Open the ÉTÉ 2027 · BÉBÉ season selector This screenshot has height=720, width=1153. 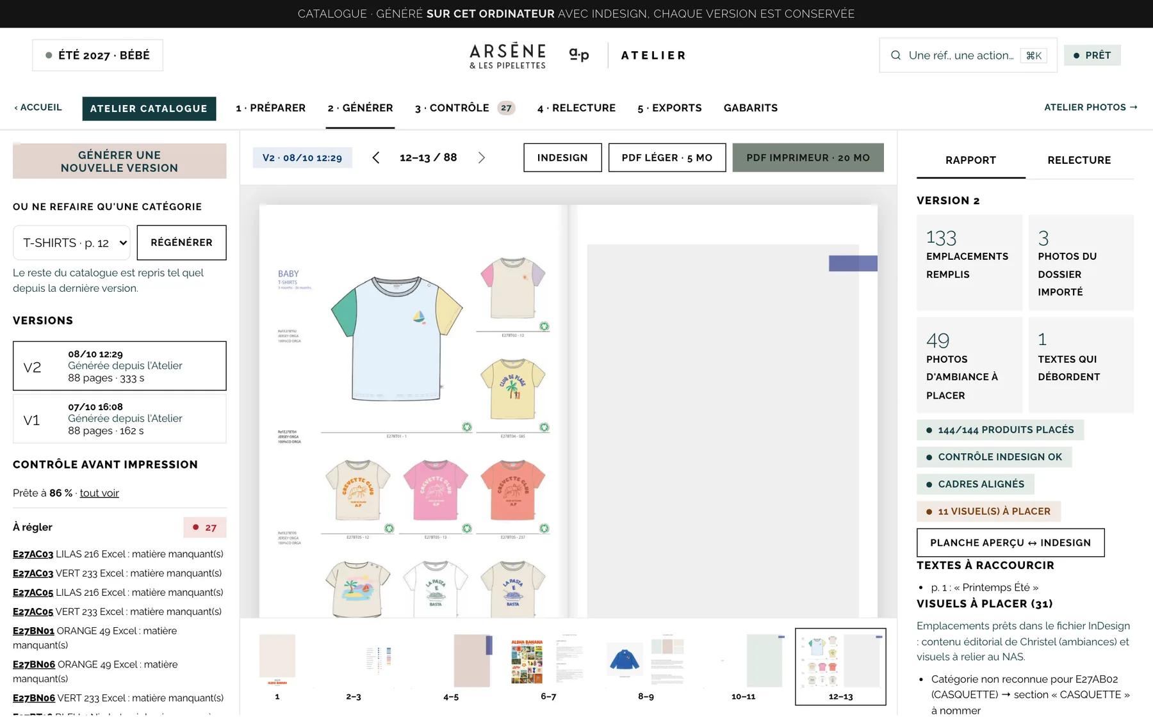(97, 55)
